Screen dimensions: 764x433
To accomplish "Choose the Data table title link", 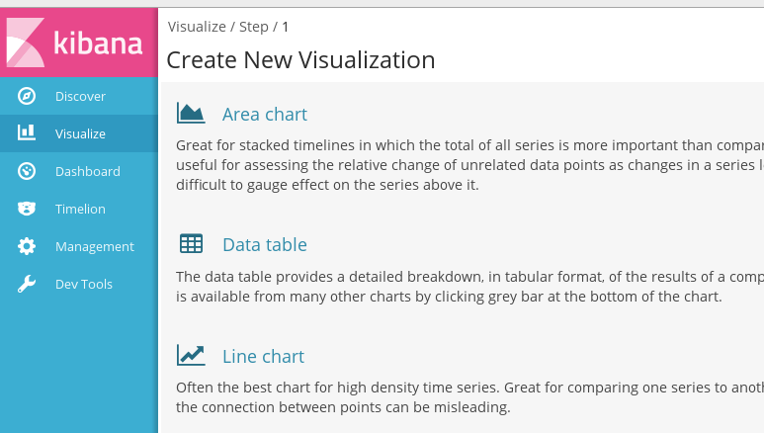I will [x=264, y=244].
